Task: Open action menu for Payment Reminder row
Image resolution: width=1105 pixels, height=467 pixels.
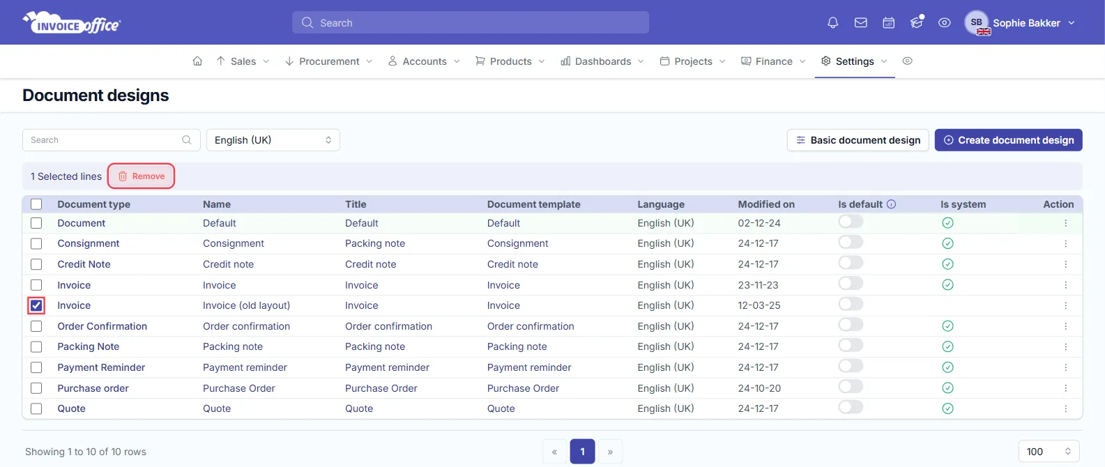Action: tap(1065, 367)
